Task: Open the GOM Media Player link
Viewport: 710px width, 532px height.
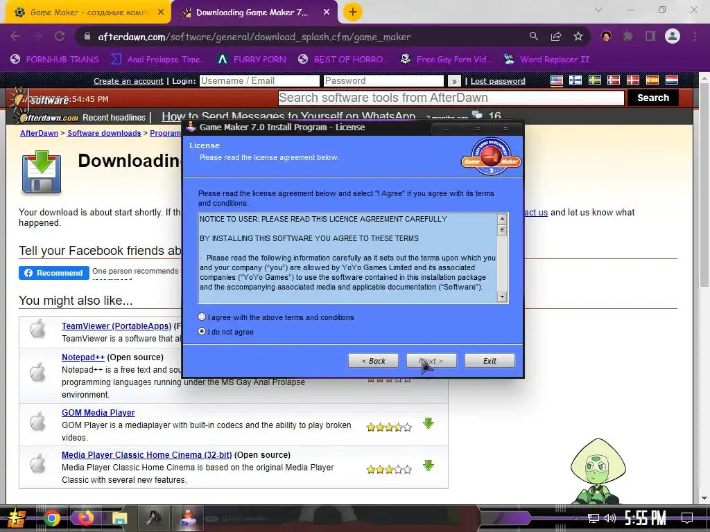Action: click(98, 413)
